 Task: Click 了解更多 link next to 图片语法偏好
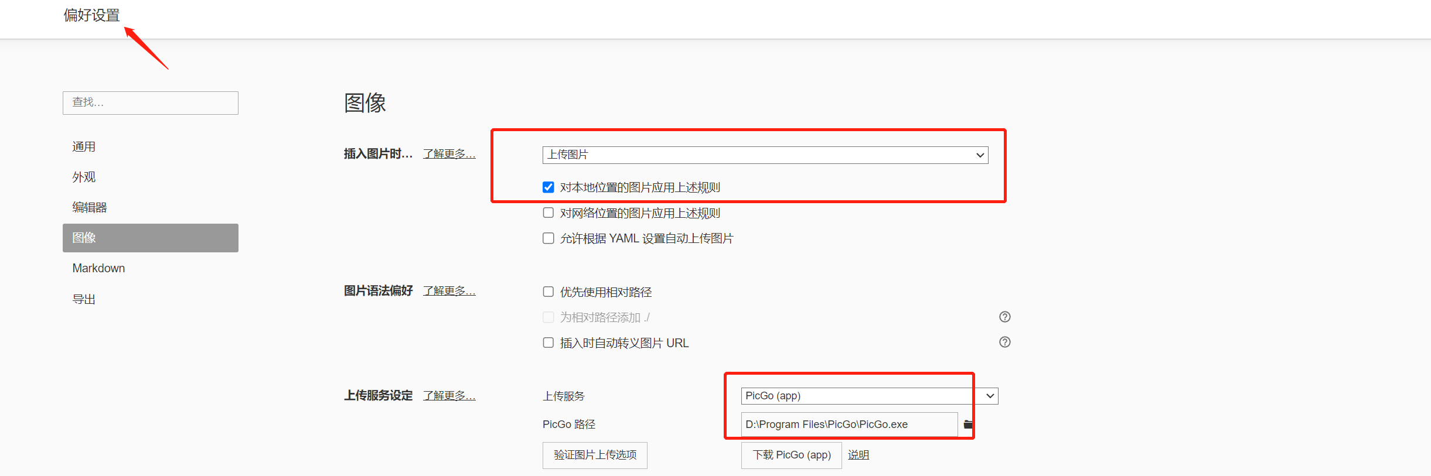point(449,290)
